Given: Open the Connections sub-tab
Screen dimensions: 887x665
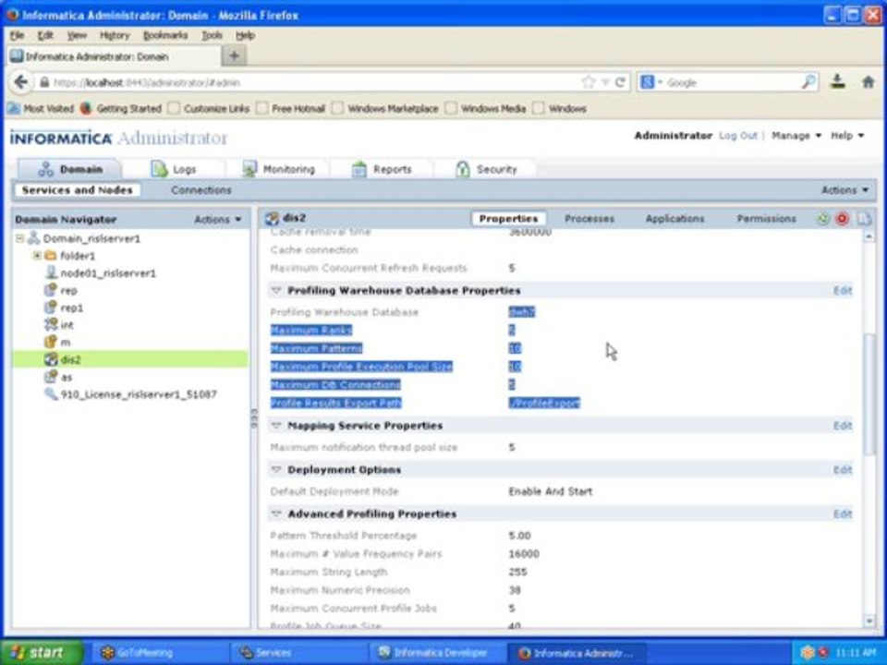Looking at the screenshot, I should click(200, 190).
